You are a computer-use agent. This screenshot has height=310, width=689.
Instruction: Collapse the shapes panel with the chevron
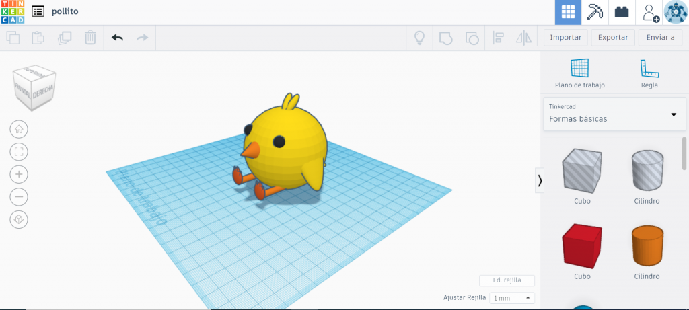click(540, 180)
